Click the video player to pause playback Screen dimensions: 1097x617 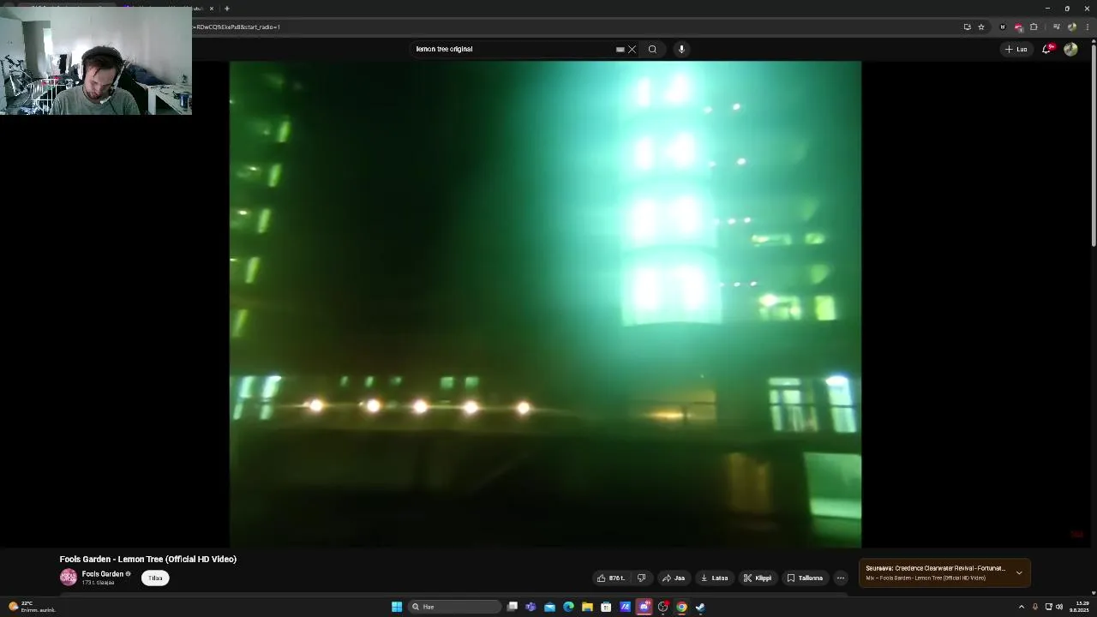click(x=545, y=304)
